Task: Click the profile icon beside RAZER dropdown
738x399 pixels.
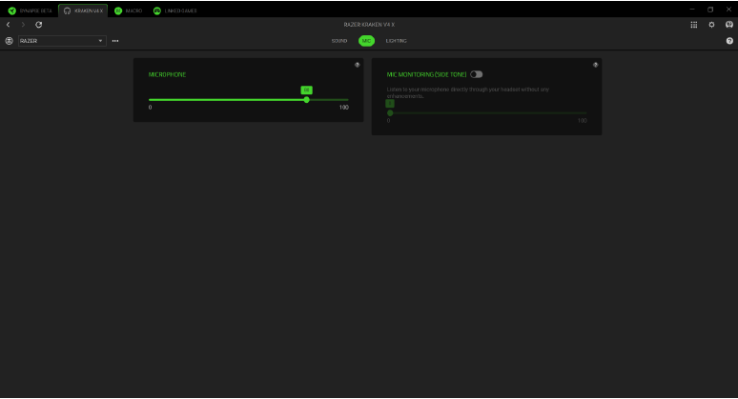Action: 9,41
